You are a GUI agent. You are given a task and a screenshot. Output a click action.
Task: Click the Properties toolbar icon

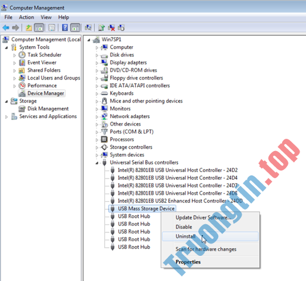[x=51, y=28]
